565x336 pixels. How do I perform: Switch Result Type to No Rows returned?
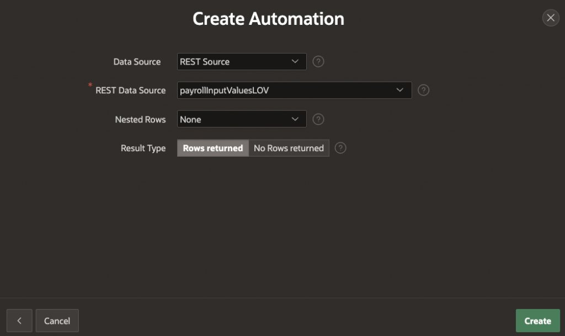tap(289, 148)
